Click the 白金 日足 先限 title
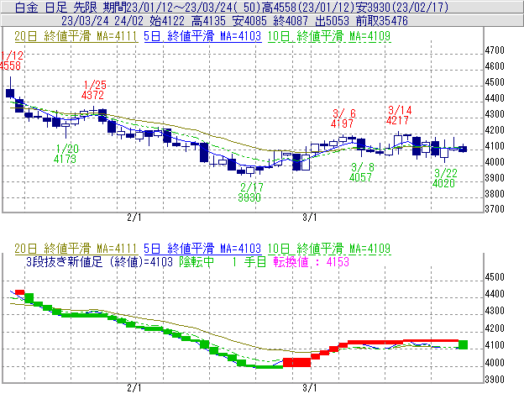Image resolution: width=524 pixels, height=399 pixels. [57, 8]
